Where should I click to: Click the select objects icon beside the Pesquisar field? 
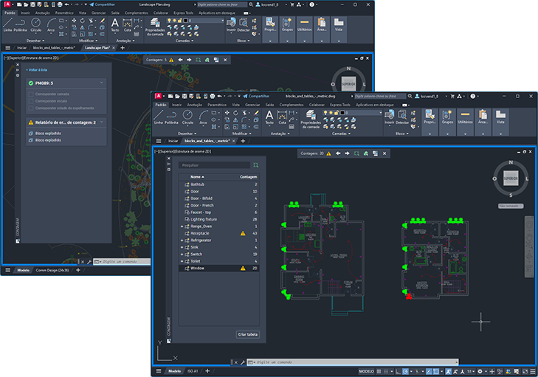click(255, 165)
